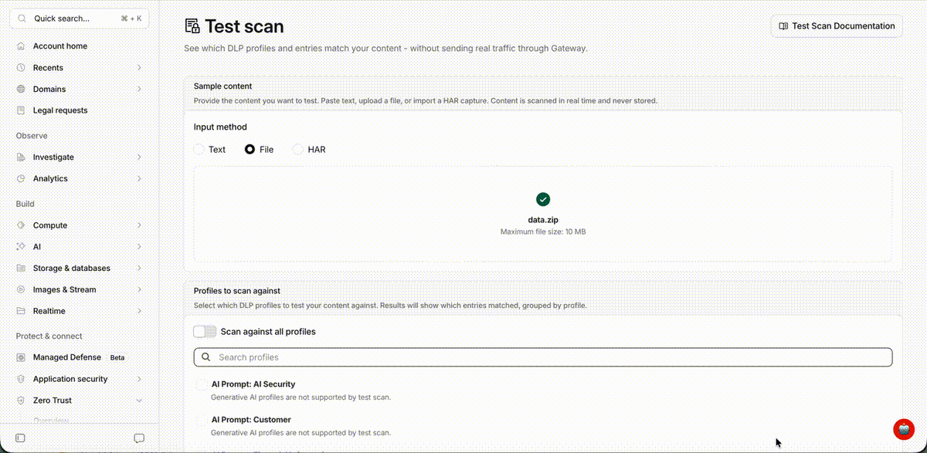Click the data.zip uploaded file name
927x453 pixels.
[543, 220]
